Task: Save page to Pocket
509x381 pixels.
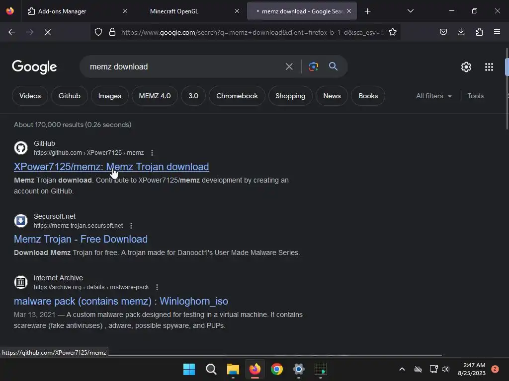Action: pos(443,32)
